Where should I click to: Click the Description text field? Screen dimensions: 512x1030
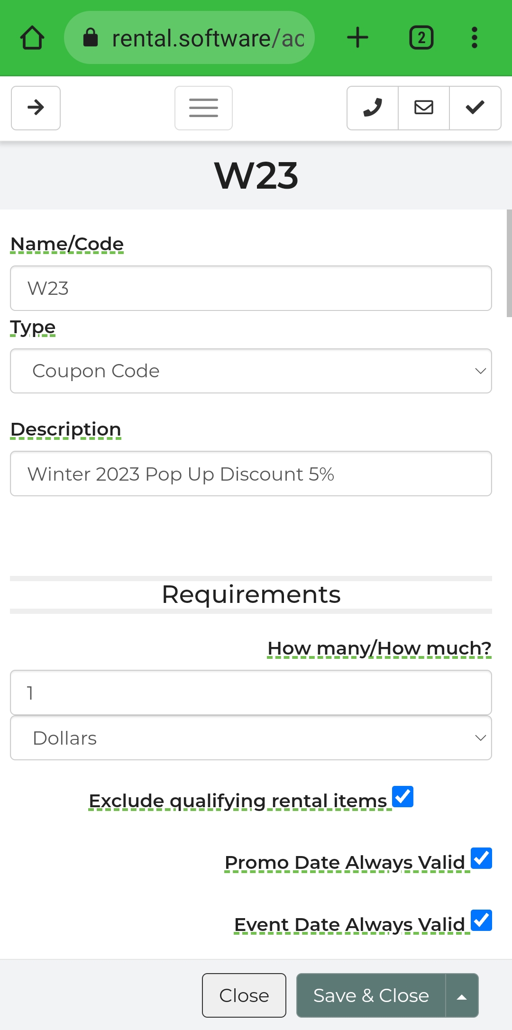pyautogui.click(x=251, y=474)
